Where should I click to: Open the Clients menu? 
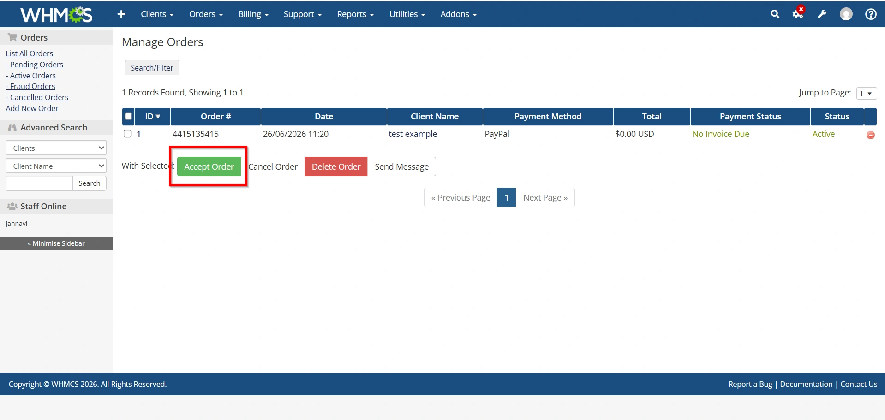coord(157,14)
